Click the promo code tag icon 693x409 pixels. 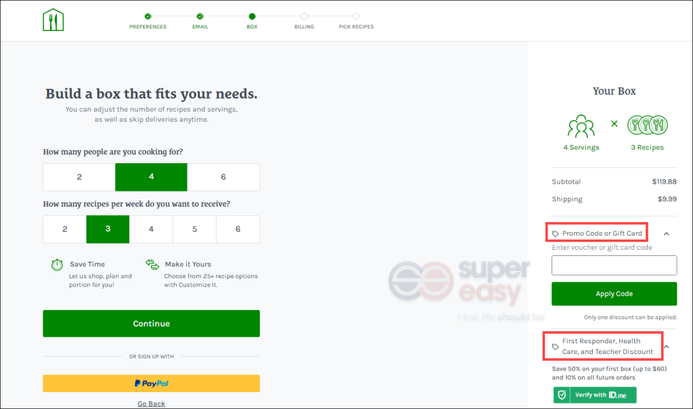(556, 234)
